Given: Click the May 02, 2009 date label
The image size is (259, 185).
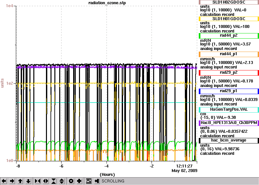Looking at the screenshot, I should click(x=184, y=171).
